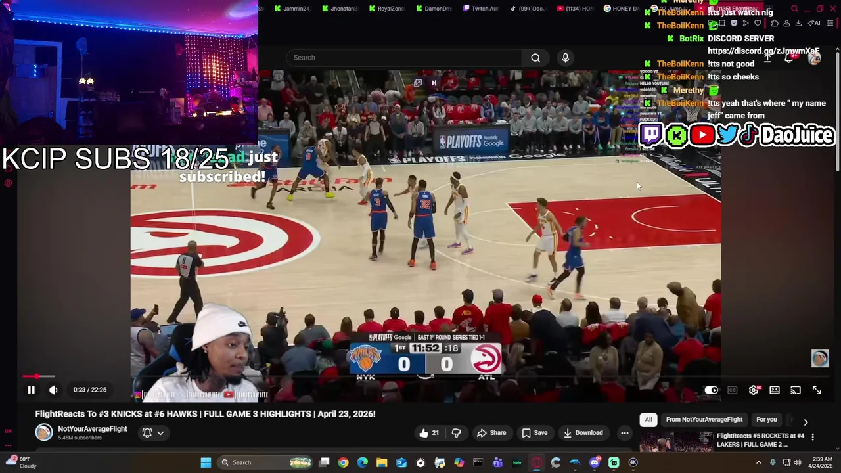Launch Google Chrome from taskbar

(343, 462)
